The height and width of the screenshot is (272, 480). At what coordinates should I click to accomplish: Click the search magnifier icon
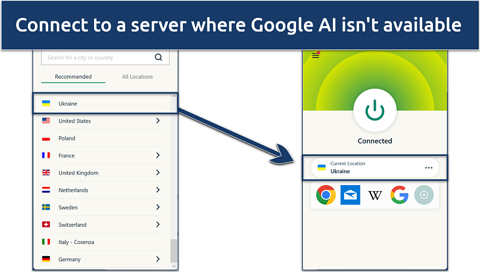[x=158, y=57]
